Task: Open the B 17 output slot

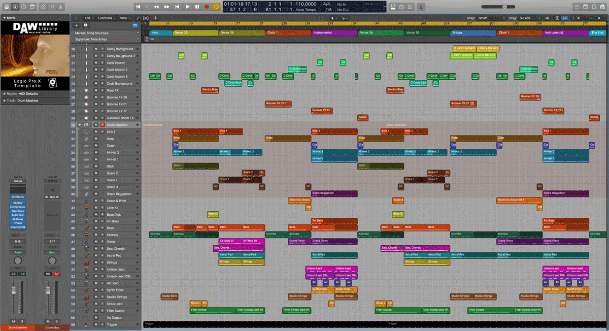Action: (x=52, y=242)
